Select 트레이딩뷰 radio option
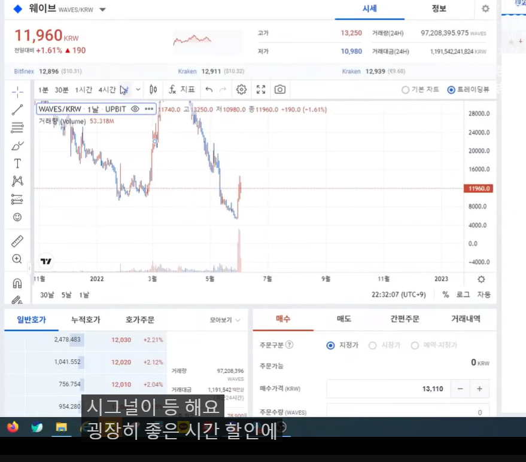 click(469, 90)
